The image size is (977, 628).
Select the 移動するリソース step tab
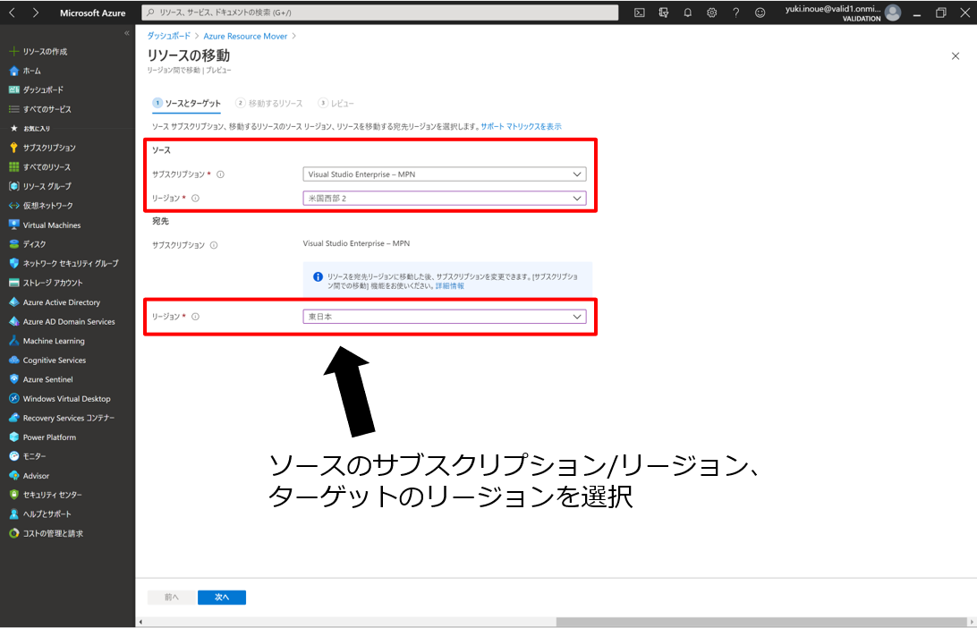269,104
